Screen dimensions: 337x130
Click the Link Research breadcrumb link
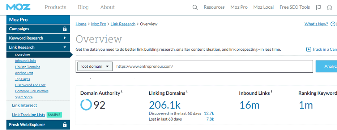[123, 24]
